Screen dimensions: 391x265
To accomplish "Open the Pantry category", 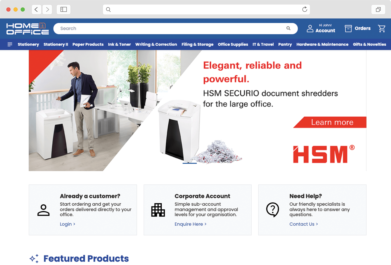I will [285, 44].
